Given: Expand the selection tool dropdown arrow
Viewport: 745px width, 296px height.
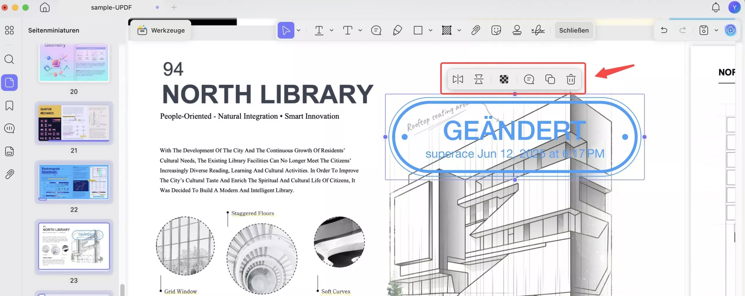Looking at the screenshot, I should 299,30.
